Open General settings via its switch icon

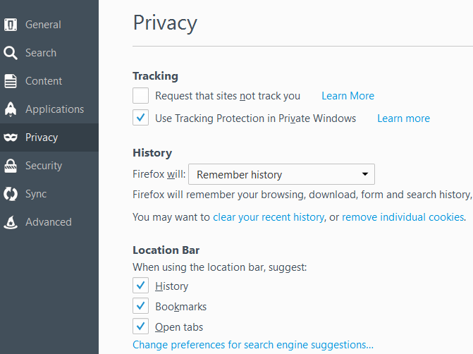pos(11,25)
